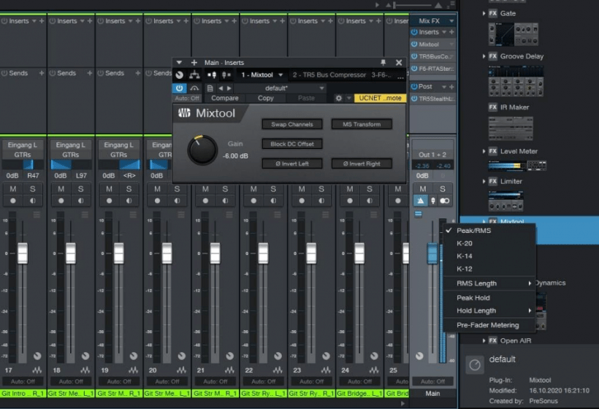Open plugin window menu arrow
Viewport: 599px width, 409px height.
coord(179,63)
